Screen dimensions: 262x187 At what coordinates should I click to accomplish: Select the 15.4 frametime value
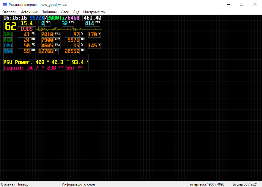pyautogui.click(x=27, y=23)
